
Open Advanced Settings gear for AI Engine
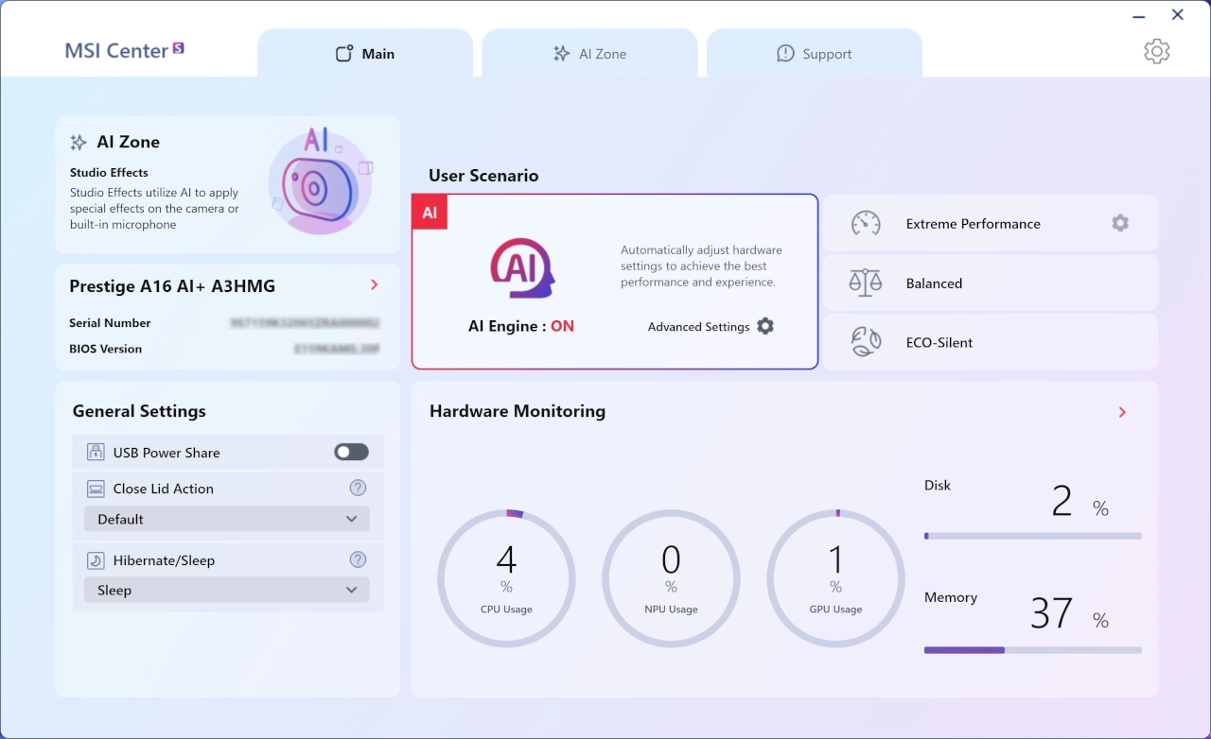click(x=765, y=326)
